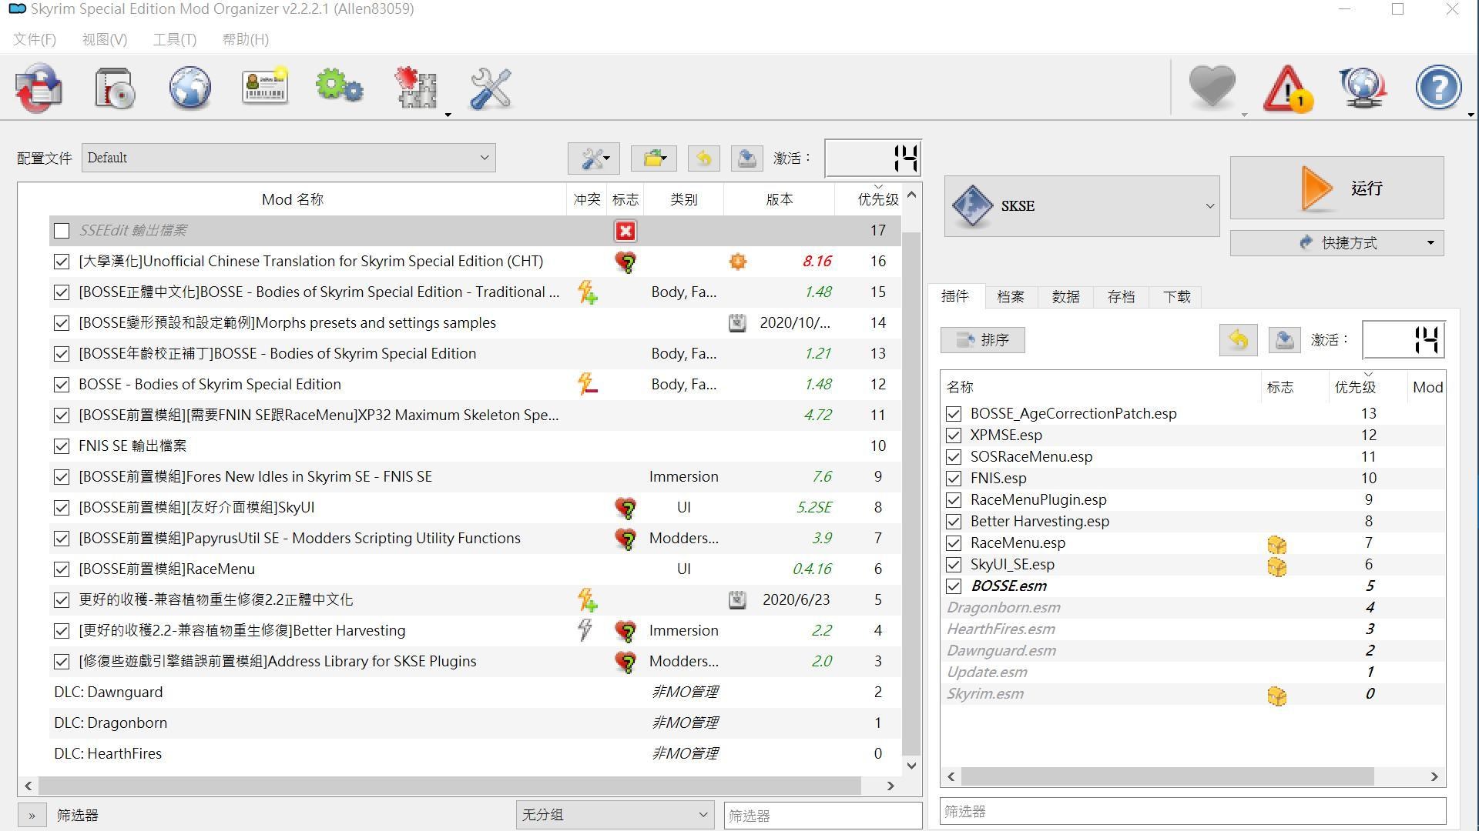Click create backup icon above mod list

point(746,159)
